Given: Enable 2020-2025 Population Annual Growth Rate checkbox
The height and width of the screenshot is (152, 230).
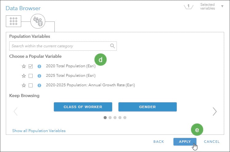Looking at the screenshot, I should [31, 85].
